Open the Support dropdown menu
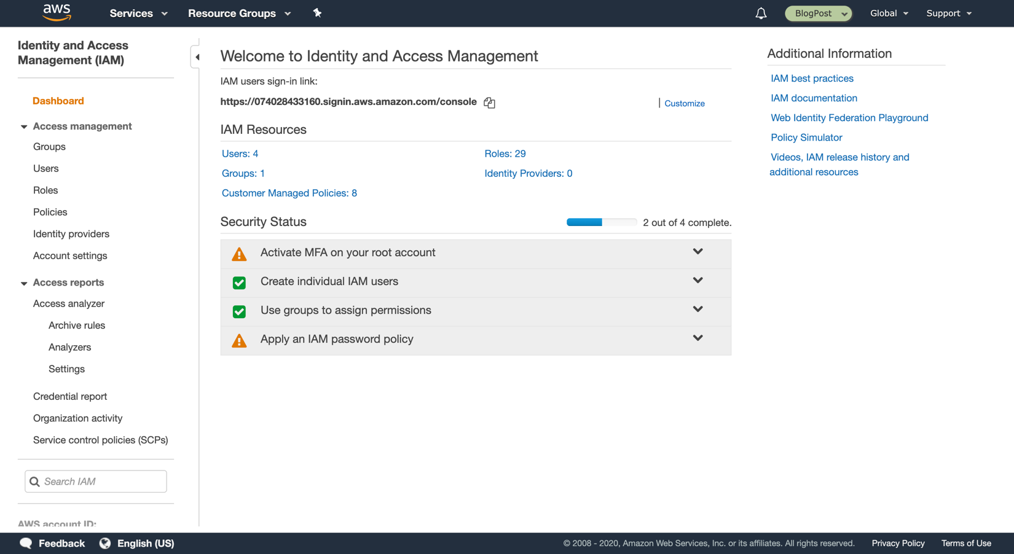Screen dimensions: 1014x554 coord(949,13)
